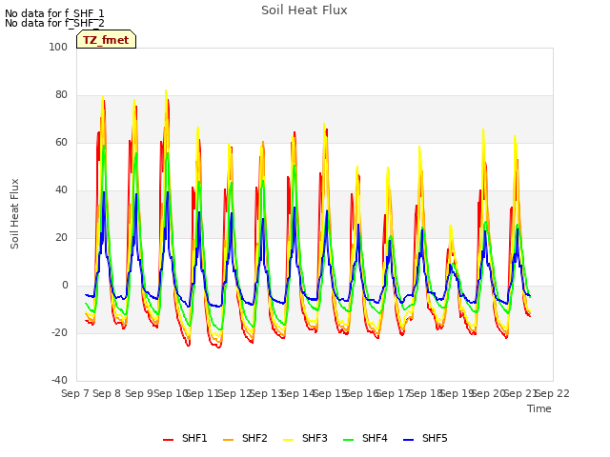Viewport: 610px width, 457px height.
Task: Select the SHF3 legend label
Action: pyautogui.click(x=315, y=438)
